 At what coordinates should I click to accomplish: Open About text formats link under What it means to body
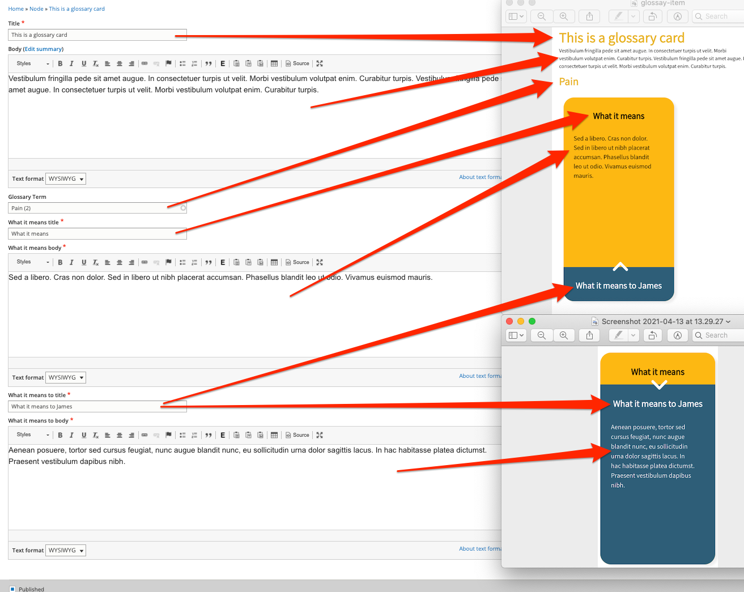coord(481,548)
